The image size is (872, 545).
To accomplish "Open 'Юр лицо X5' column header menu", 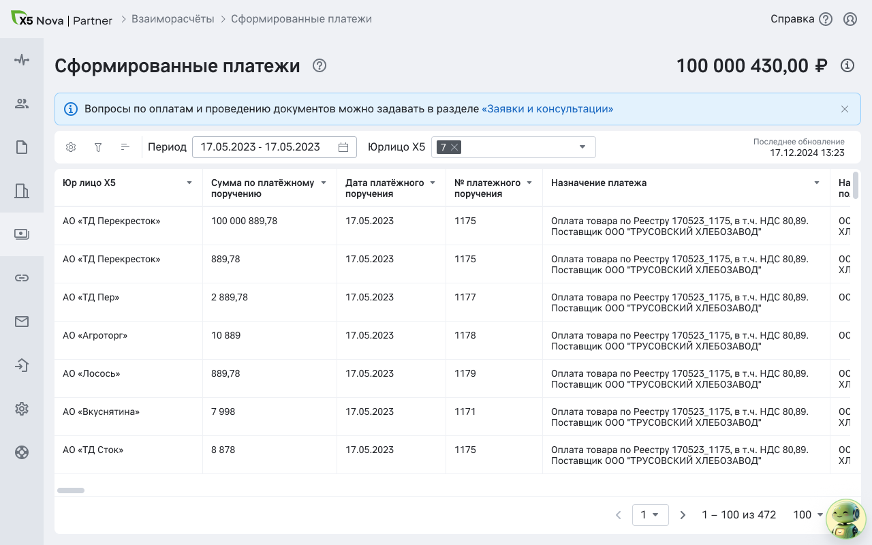I will pyautogui.click(x=189, y=183).
